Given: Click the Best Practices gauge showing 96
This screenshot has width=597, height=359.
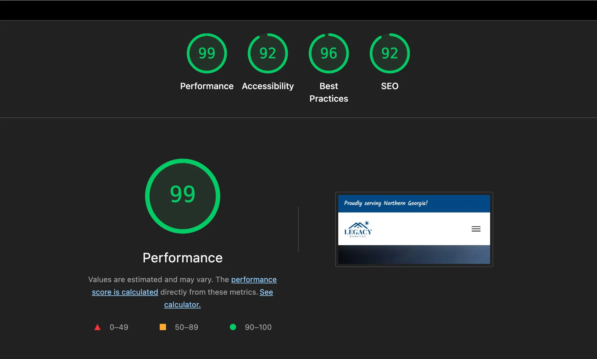Looking at the screenshot, I should click(329, 53).
